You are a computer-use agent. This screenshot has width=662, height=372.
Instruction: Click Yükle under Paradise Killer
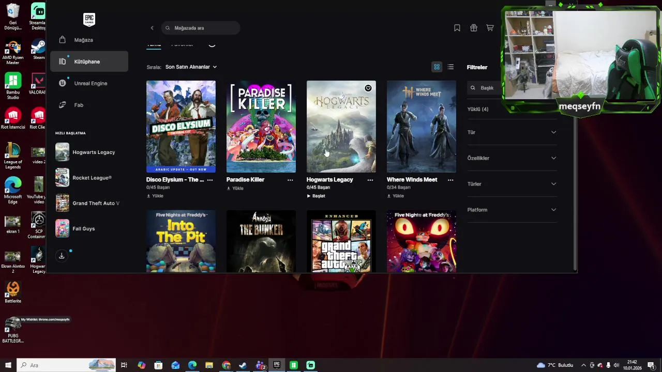(x=235, y=189)
